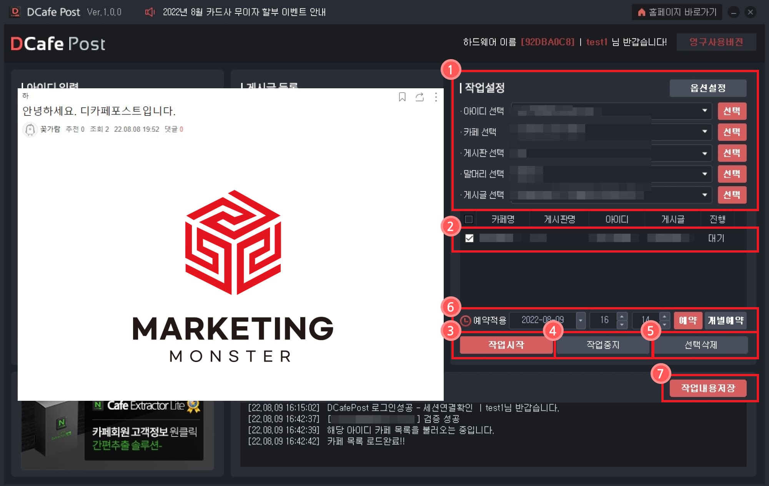Stop the job with 작업중지
Screen dimensions: 769x486
[x=603, y=345]
